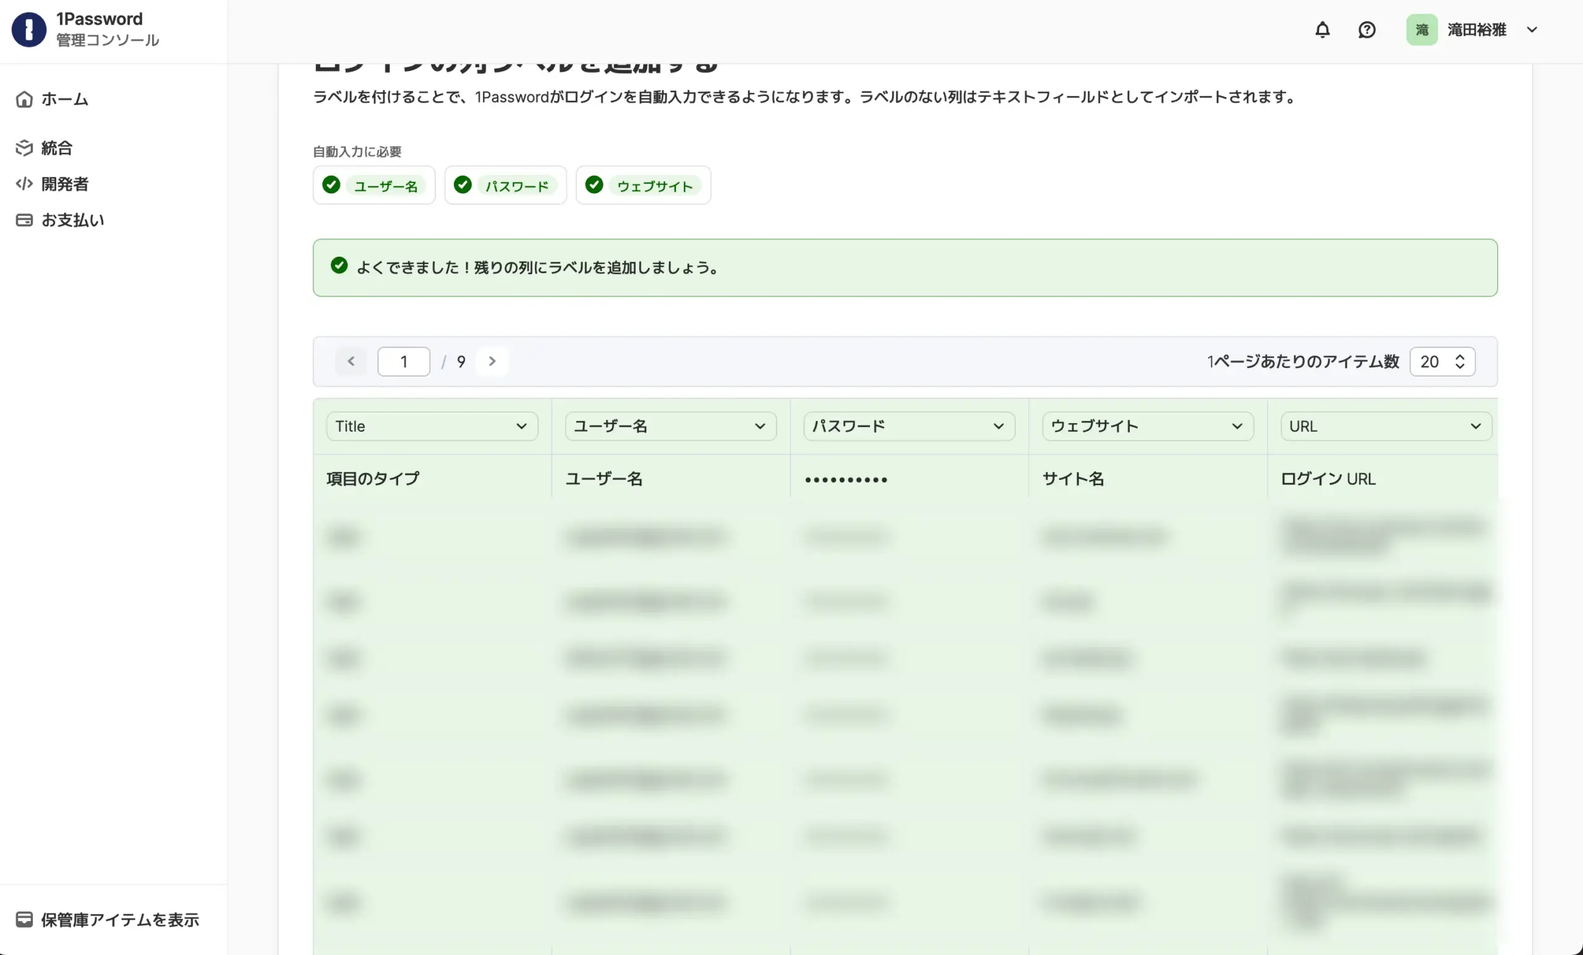The image size is (1583, 955).
Task: Click the お支払い card icon
Action: pyautogui.click(x=24, y=220)
